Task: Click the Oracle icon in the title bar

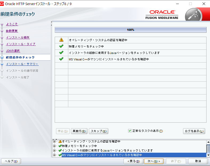Action: click(2, 4)
